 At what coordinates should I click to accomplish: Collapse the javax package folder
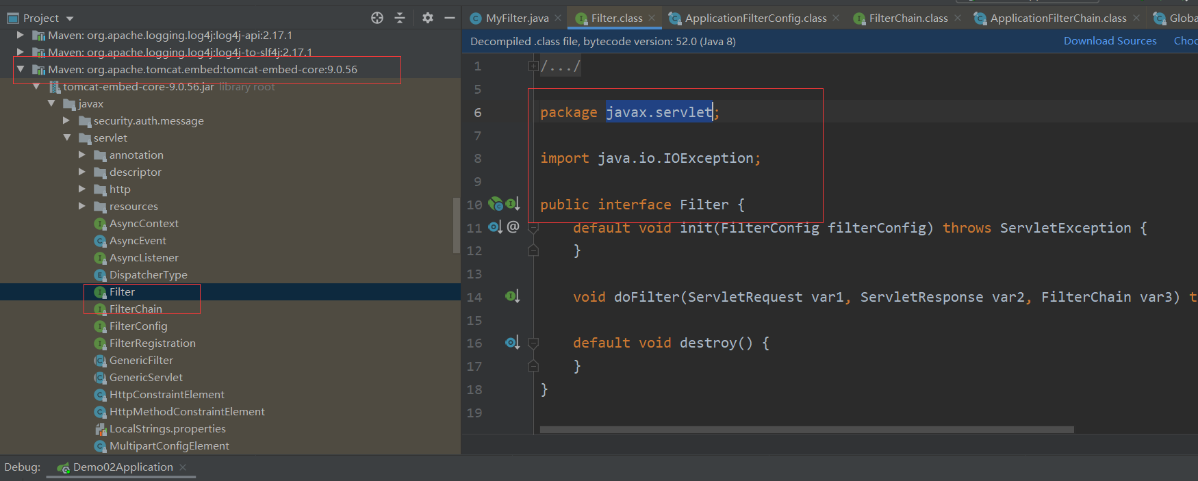point(51,103)
